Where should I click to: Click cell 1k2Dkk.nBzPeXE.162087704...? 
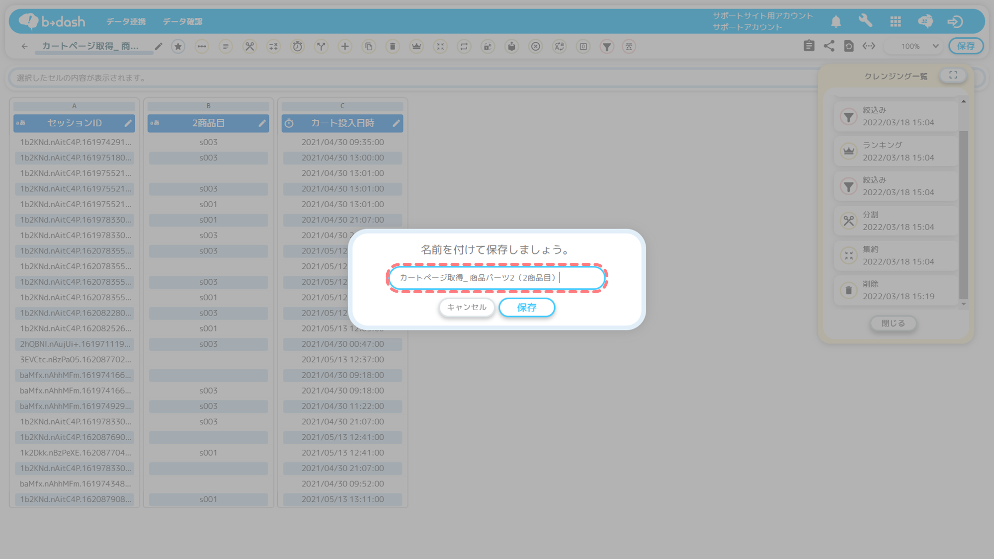(75, 453)
